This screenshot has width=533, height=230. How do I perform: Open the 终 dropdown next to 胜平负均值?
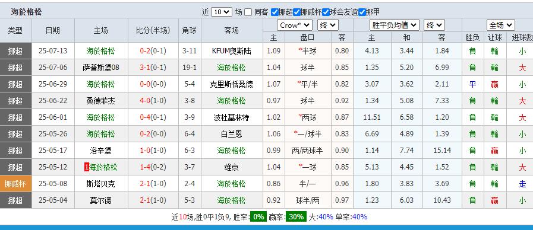435,25
